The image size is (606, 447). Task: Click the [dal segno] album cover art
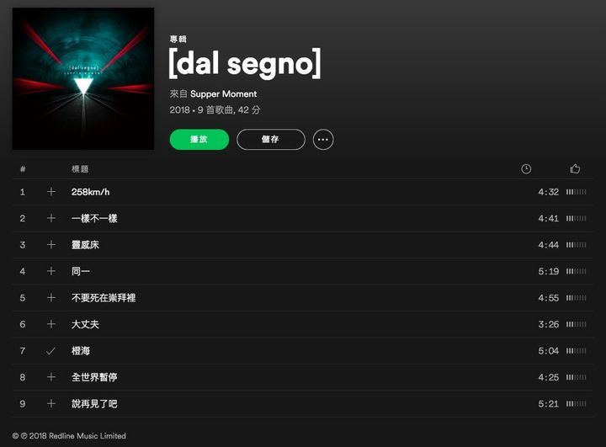pyautogui.click(x=83, y=78)
